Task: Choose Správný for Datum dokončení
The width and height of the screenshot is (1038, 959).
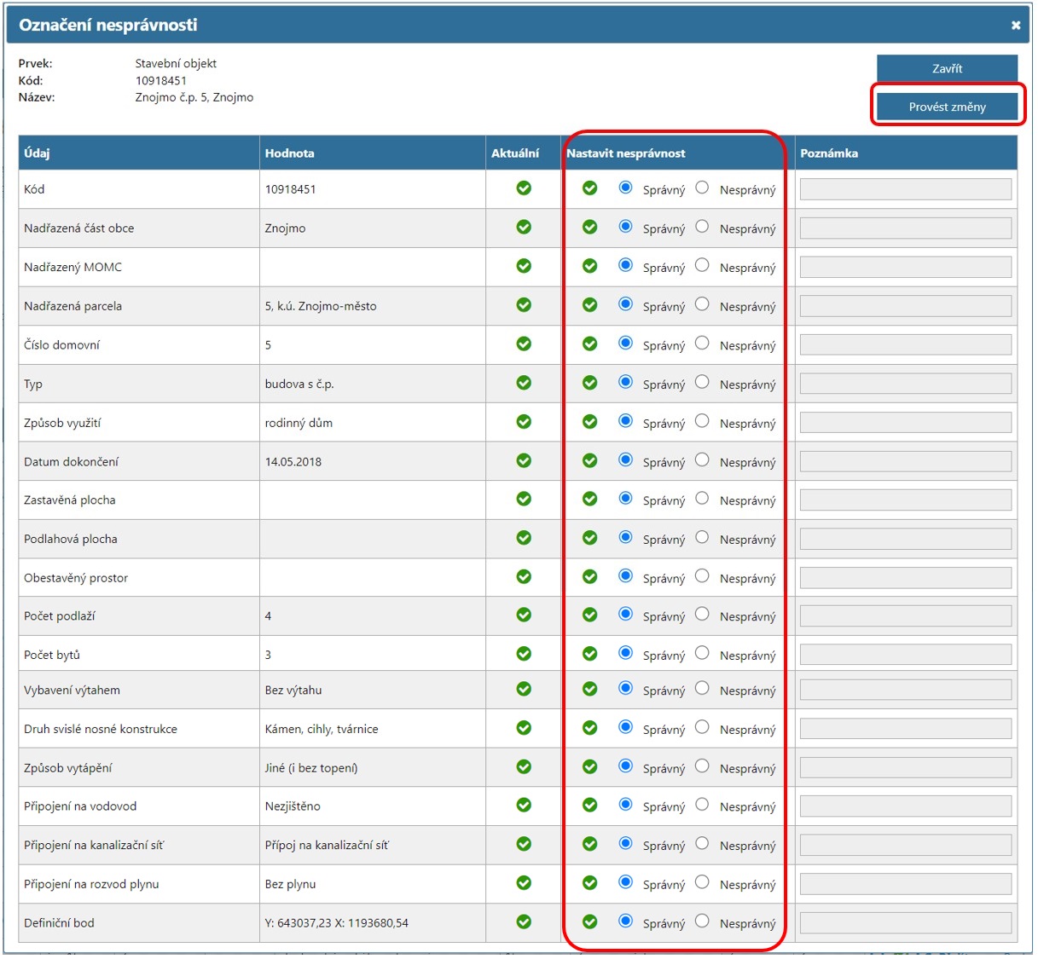Action: pos(625,460)
